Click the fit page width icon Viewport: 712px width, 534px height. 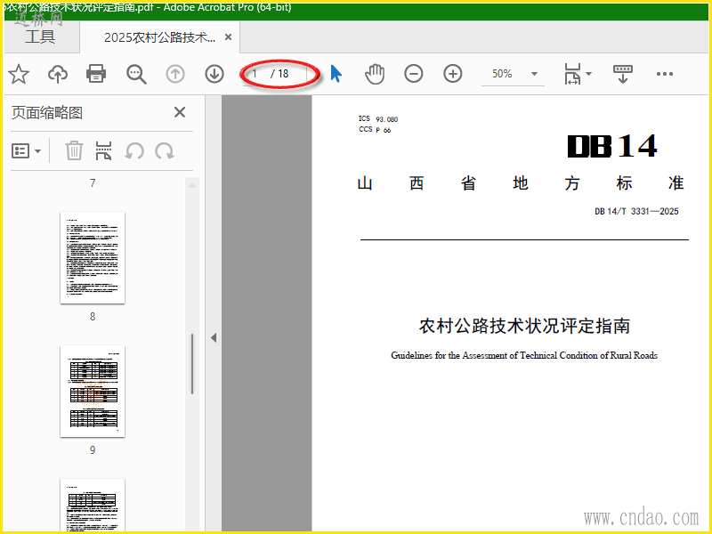point(572,74)
